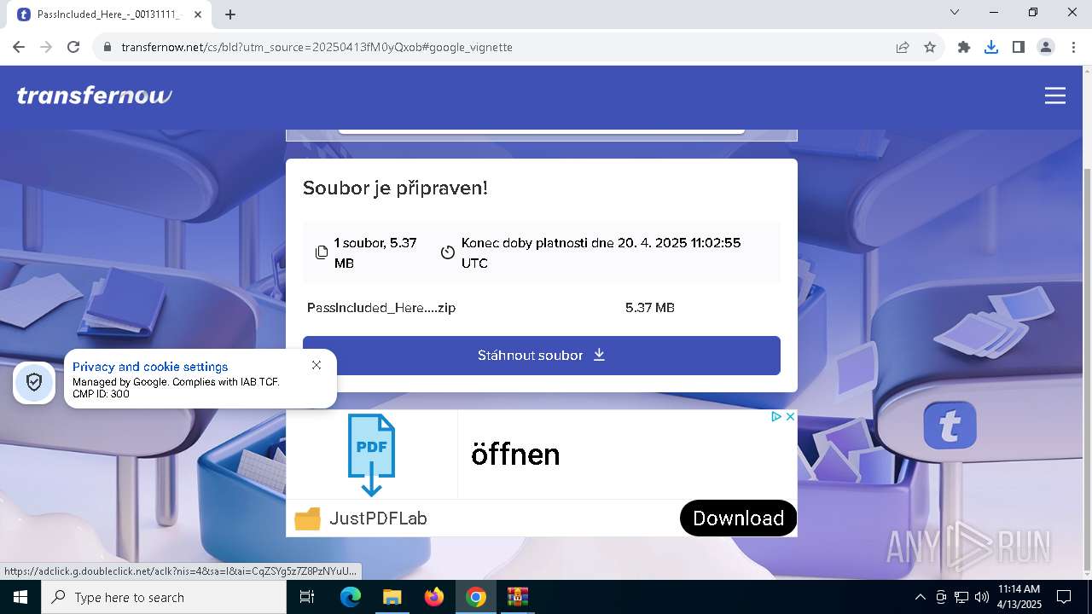This screenshot has width=1092, height=614.
Task: Click the volume speaker icon in the tray
Action: (x=982, y=597)
